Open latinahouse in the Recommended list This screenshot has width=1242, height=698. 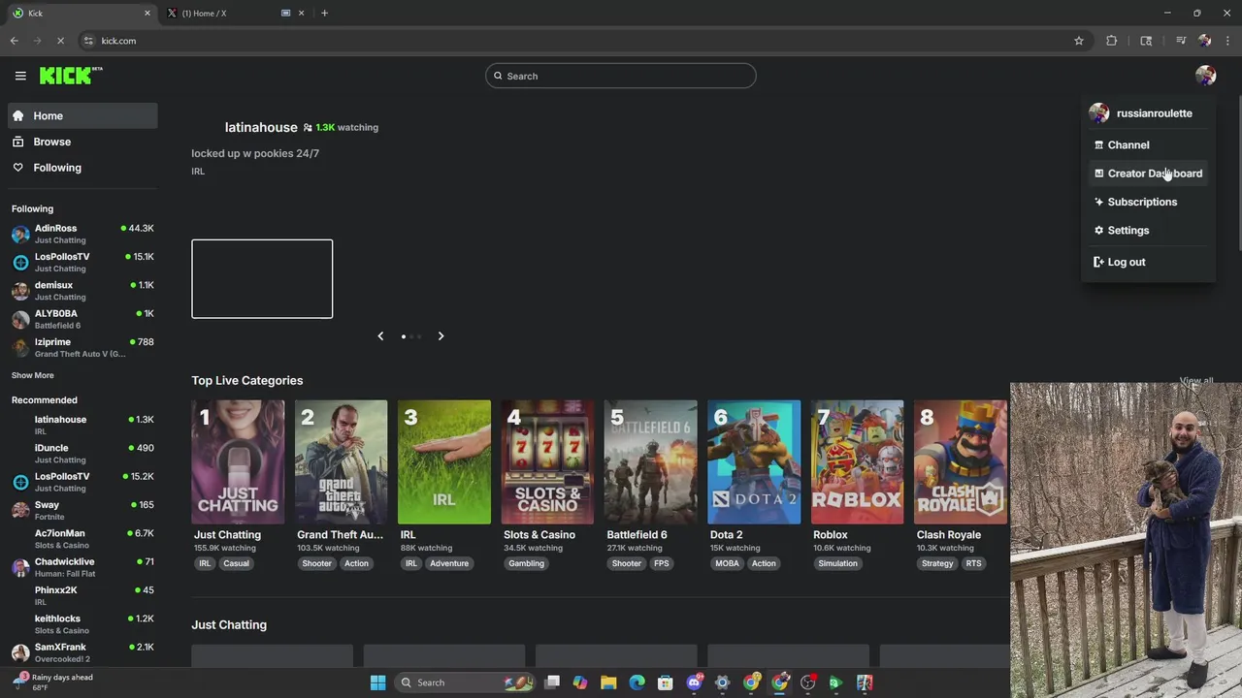pos(82,425)
